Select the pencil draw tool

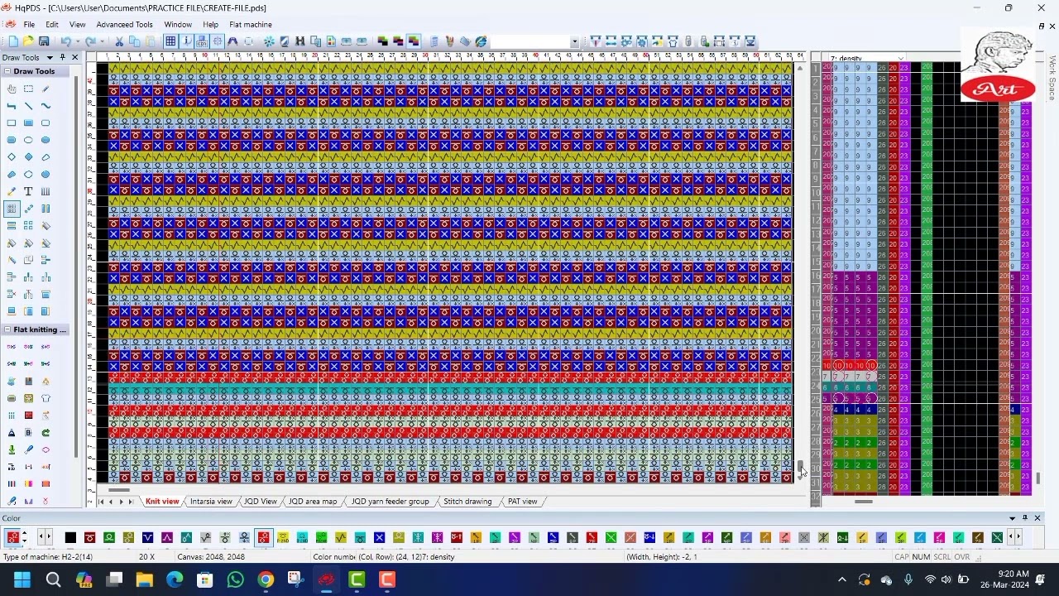coord(46,89)
